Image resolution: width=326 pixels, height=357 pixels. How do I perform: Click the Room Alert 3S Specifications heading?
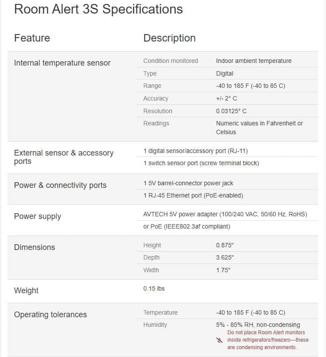coord(98,9)
